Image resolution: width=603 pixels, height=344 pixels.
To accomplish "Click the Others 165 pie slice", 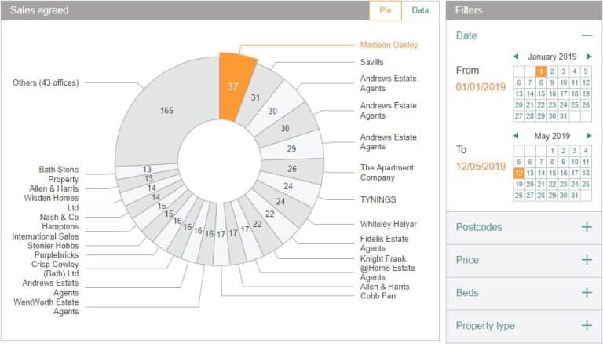I will tap(166, 111).
